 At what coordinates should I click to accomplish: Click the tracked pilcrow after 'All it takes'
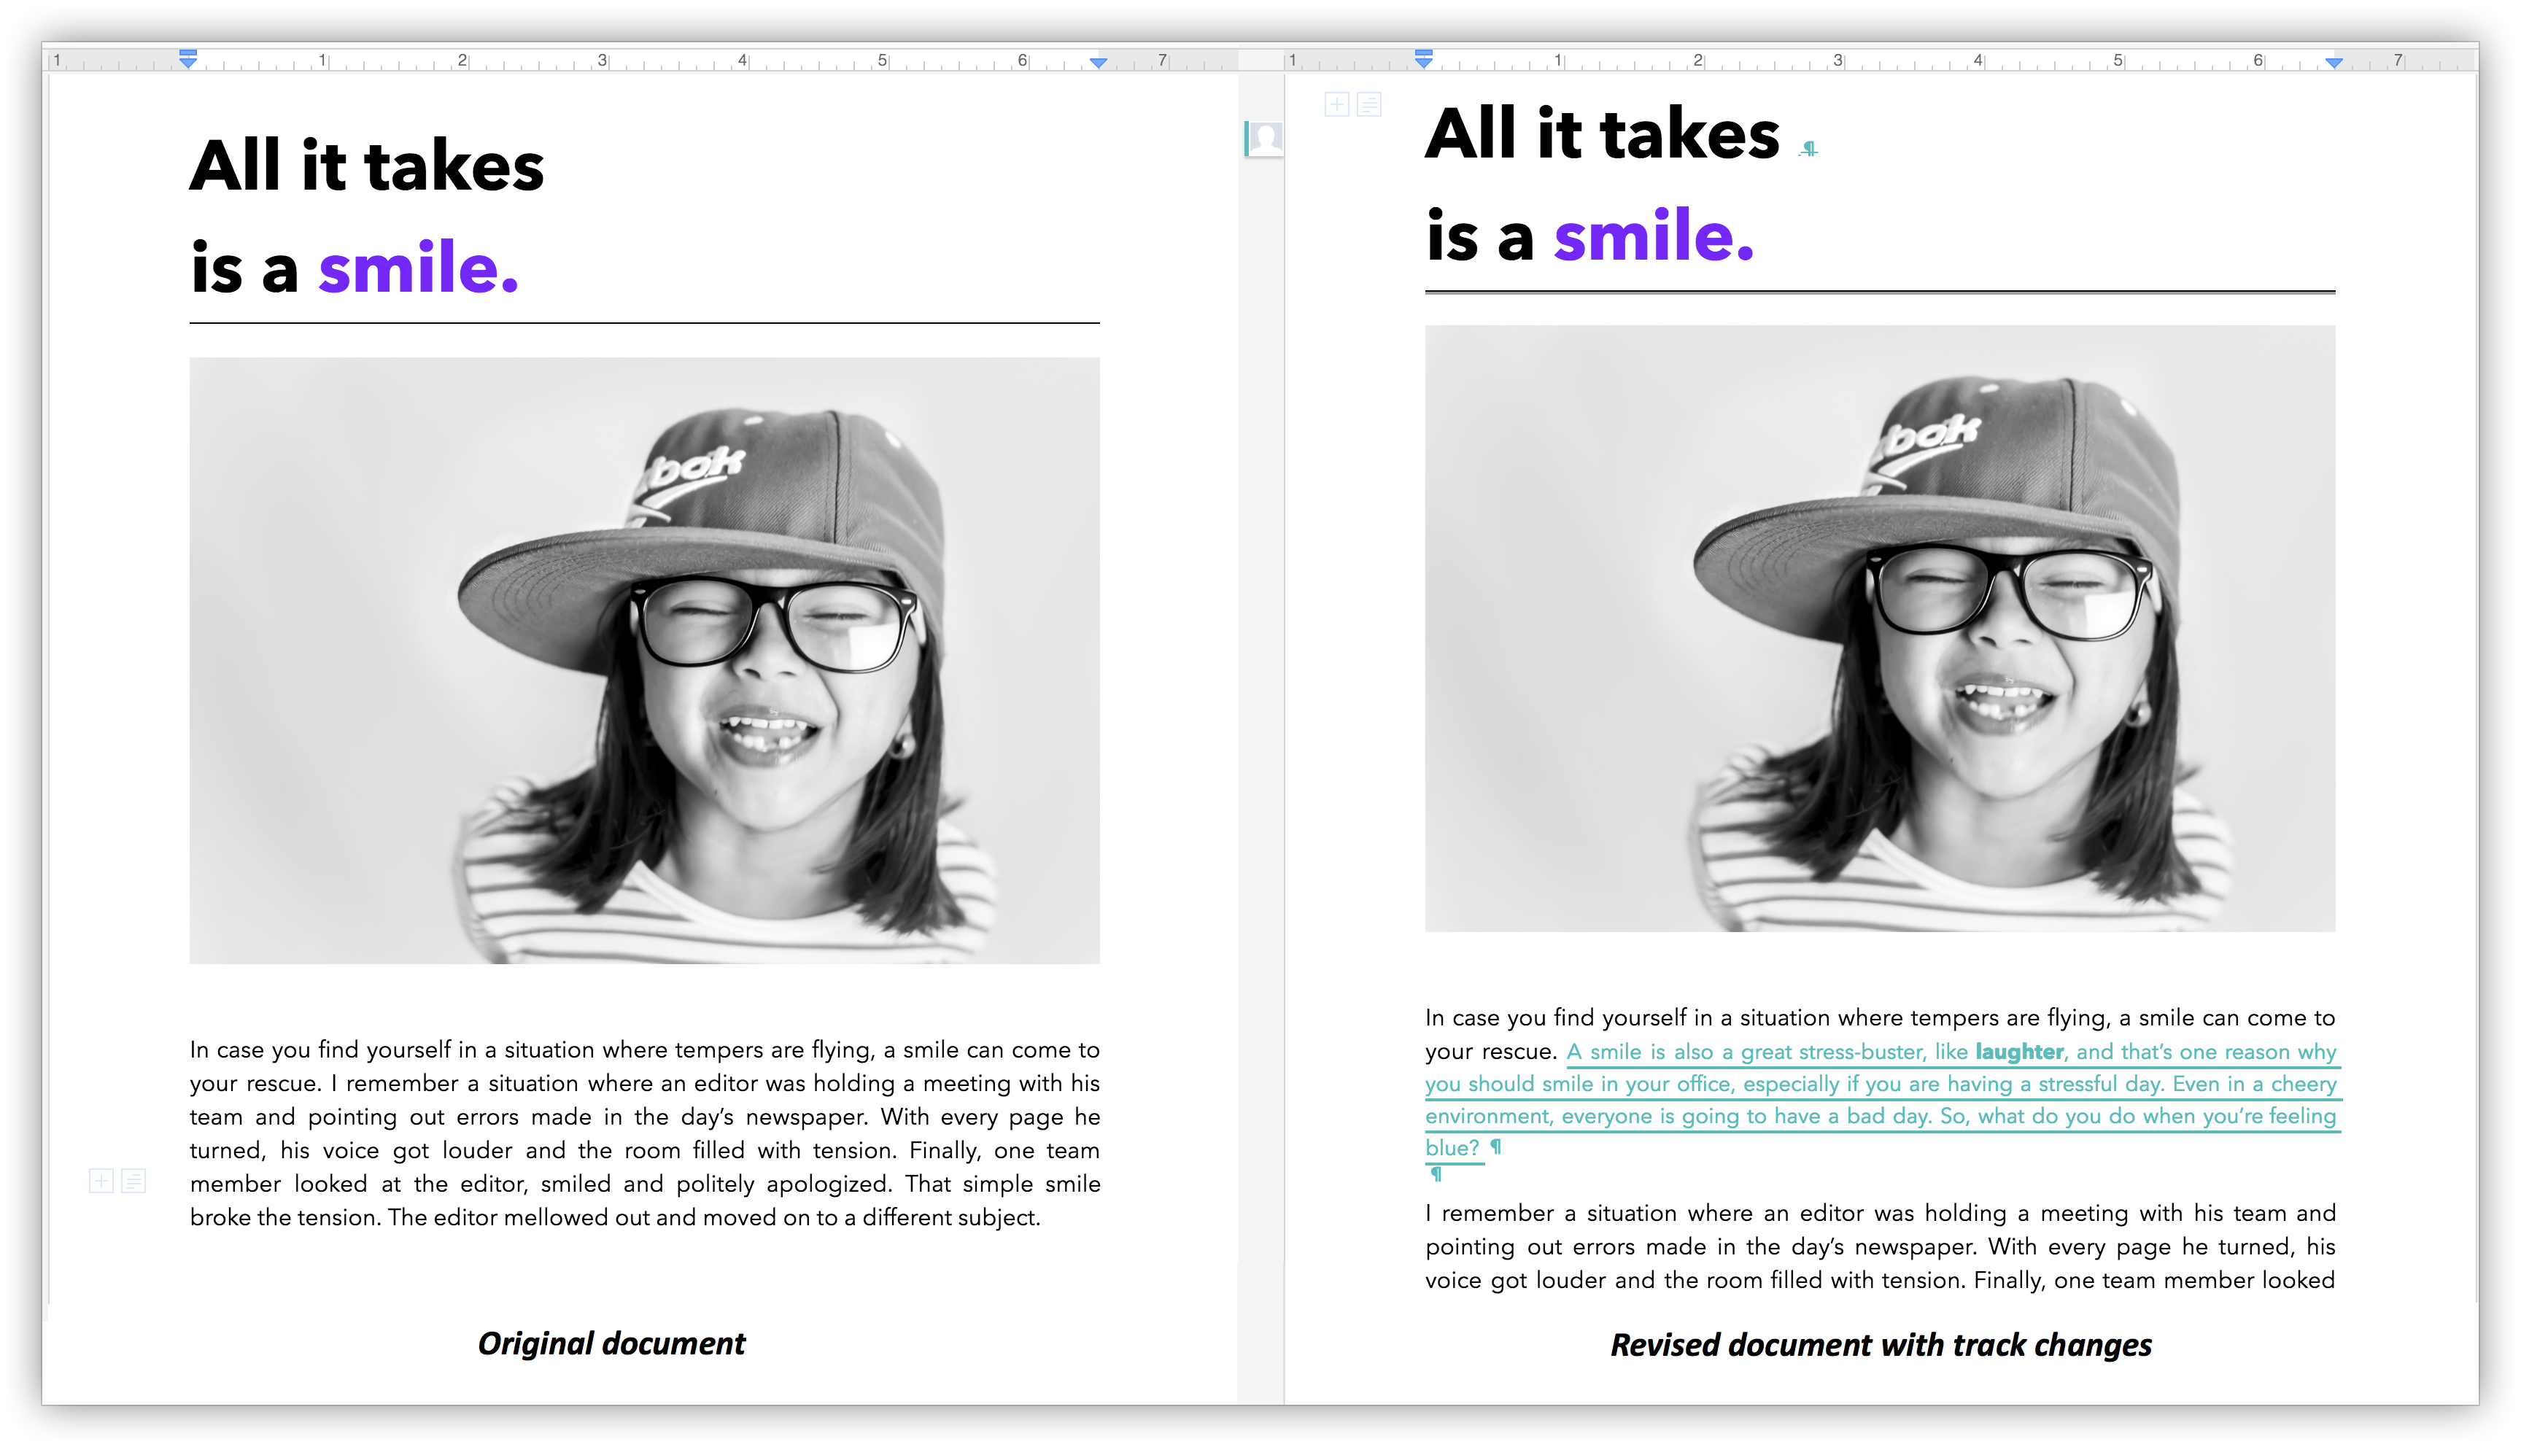point(1808,149)
